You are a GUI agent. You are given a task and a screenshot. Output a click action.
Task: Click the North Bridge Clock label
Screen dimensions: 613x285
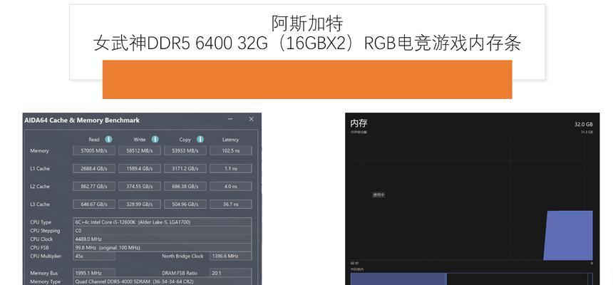click(182, 256)
